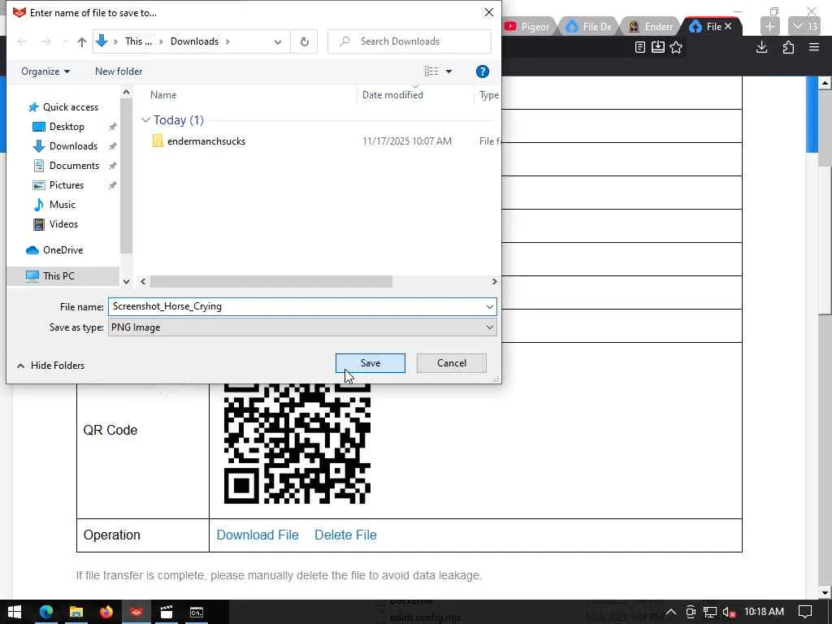The height and width of the screenshot is (624, 832).
Task: Sort by Date modified column header
Action: click(392, 95)
